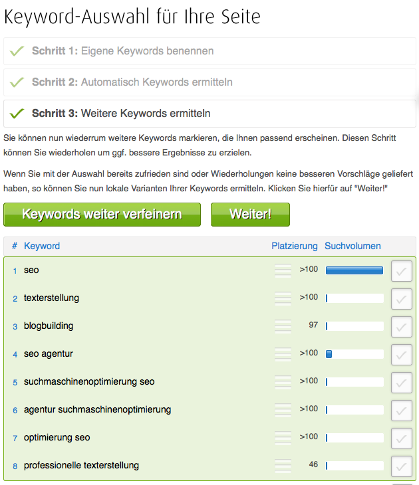Click placement bars icon for optimierung seo

[x=283, y=438]
